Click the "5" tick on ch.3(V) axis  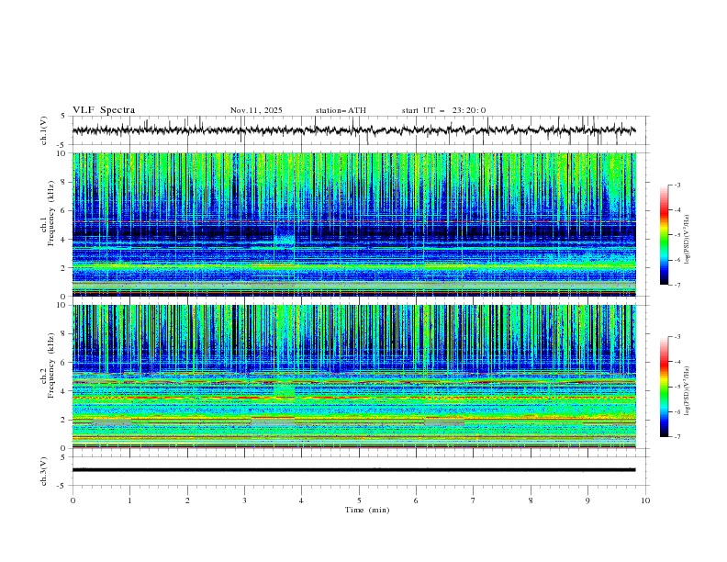(x=63, y=456)
